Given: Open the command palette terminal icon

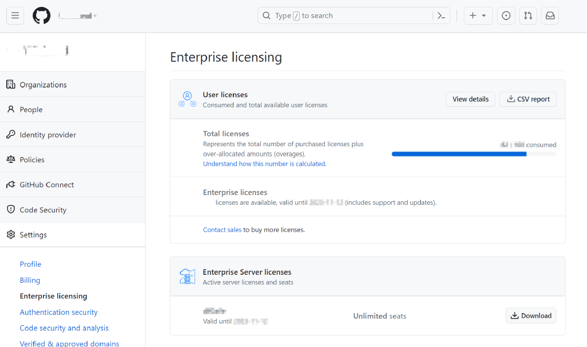Looking at the screenshot, I should click(x=441, y=15).
